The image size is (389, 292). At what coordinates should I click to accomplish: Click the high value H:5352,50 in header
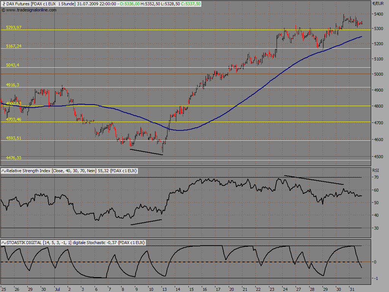tap(150, 4)
